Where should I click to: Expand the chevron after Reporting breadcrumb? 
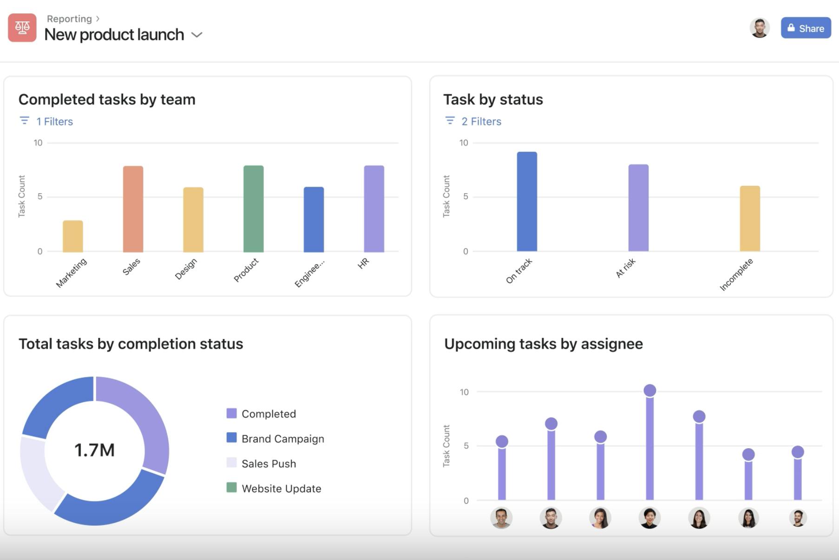(x=98, y=19)
